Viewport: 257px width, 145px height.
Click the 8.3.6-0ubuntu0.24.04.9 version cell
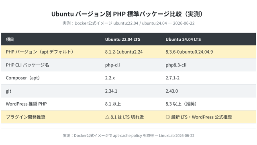pyautogui.click(x=189, y=52)
